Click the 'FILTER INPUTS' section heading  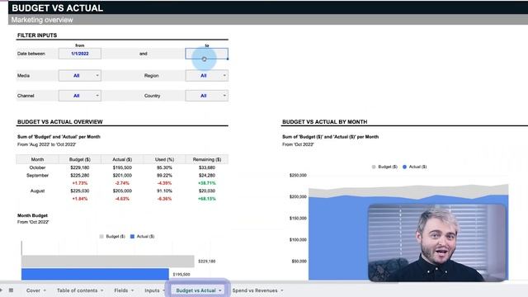(37, 35)
